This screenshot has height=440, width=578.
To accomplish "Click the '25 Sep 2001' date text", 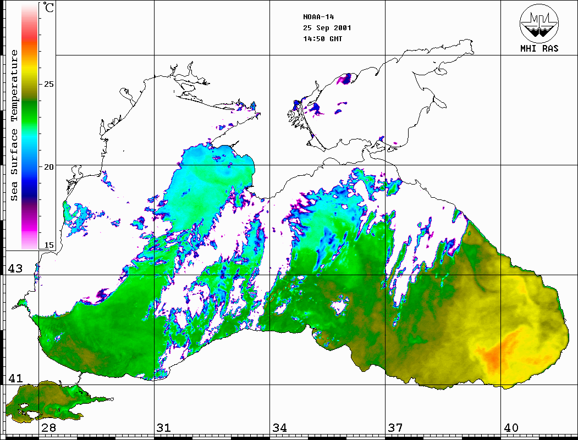I will pos(327,28).
